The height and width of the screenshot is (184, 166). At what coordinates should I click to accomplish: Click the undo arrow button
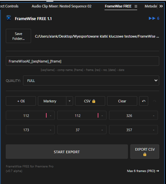[144, 101]
